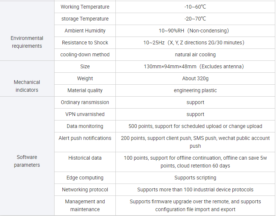Click the natural air cooling value
This screenshot has width=276, height=216.
pos(195,54)
